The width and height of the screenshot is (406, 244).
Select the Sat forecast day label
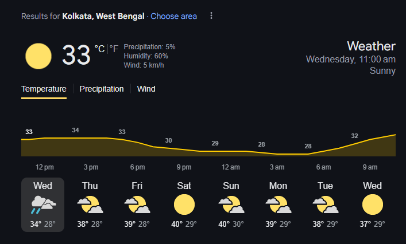pyautogui.click(x=184, y=186)
